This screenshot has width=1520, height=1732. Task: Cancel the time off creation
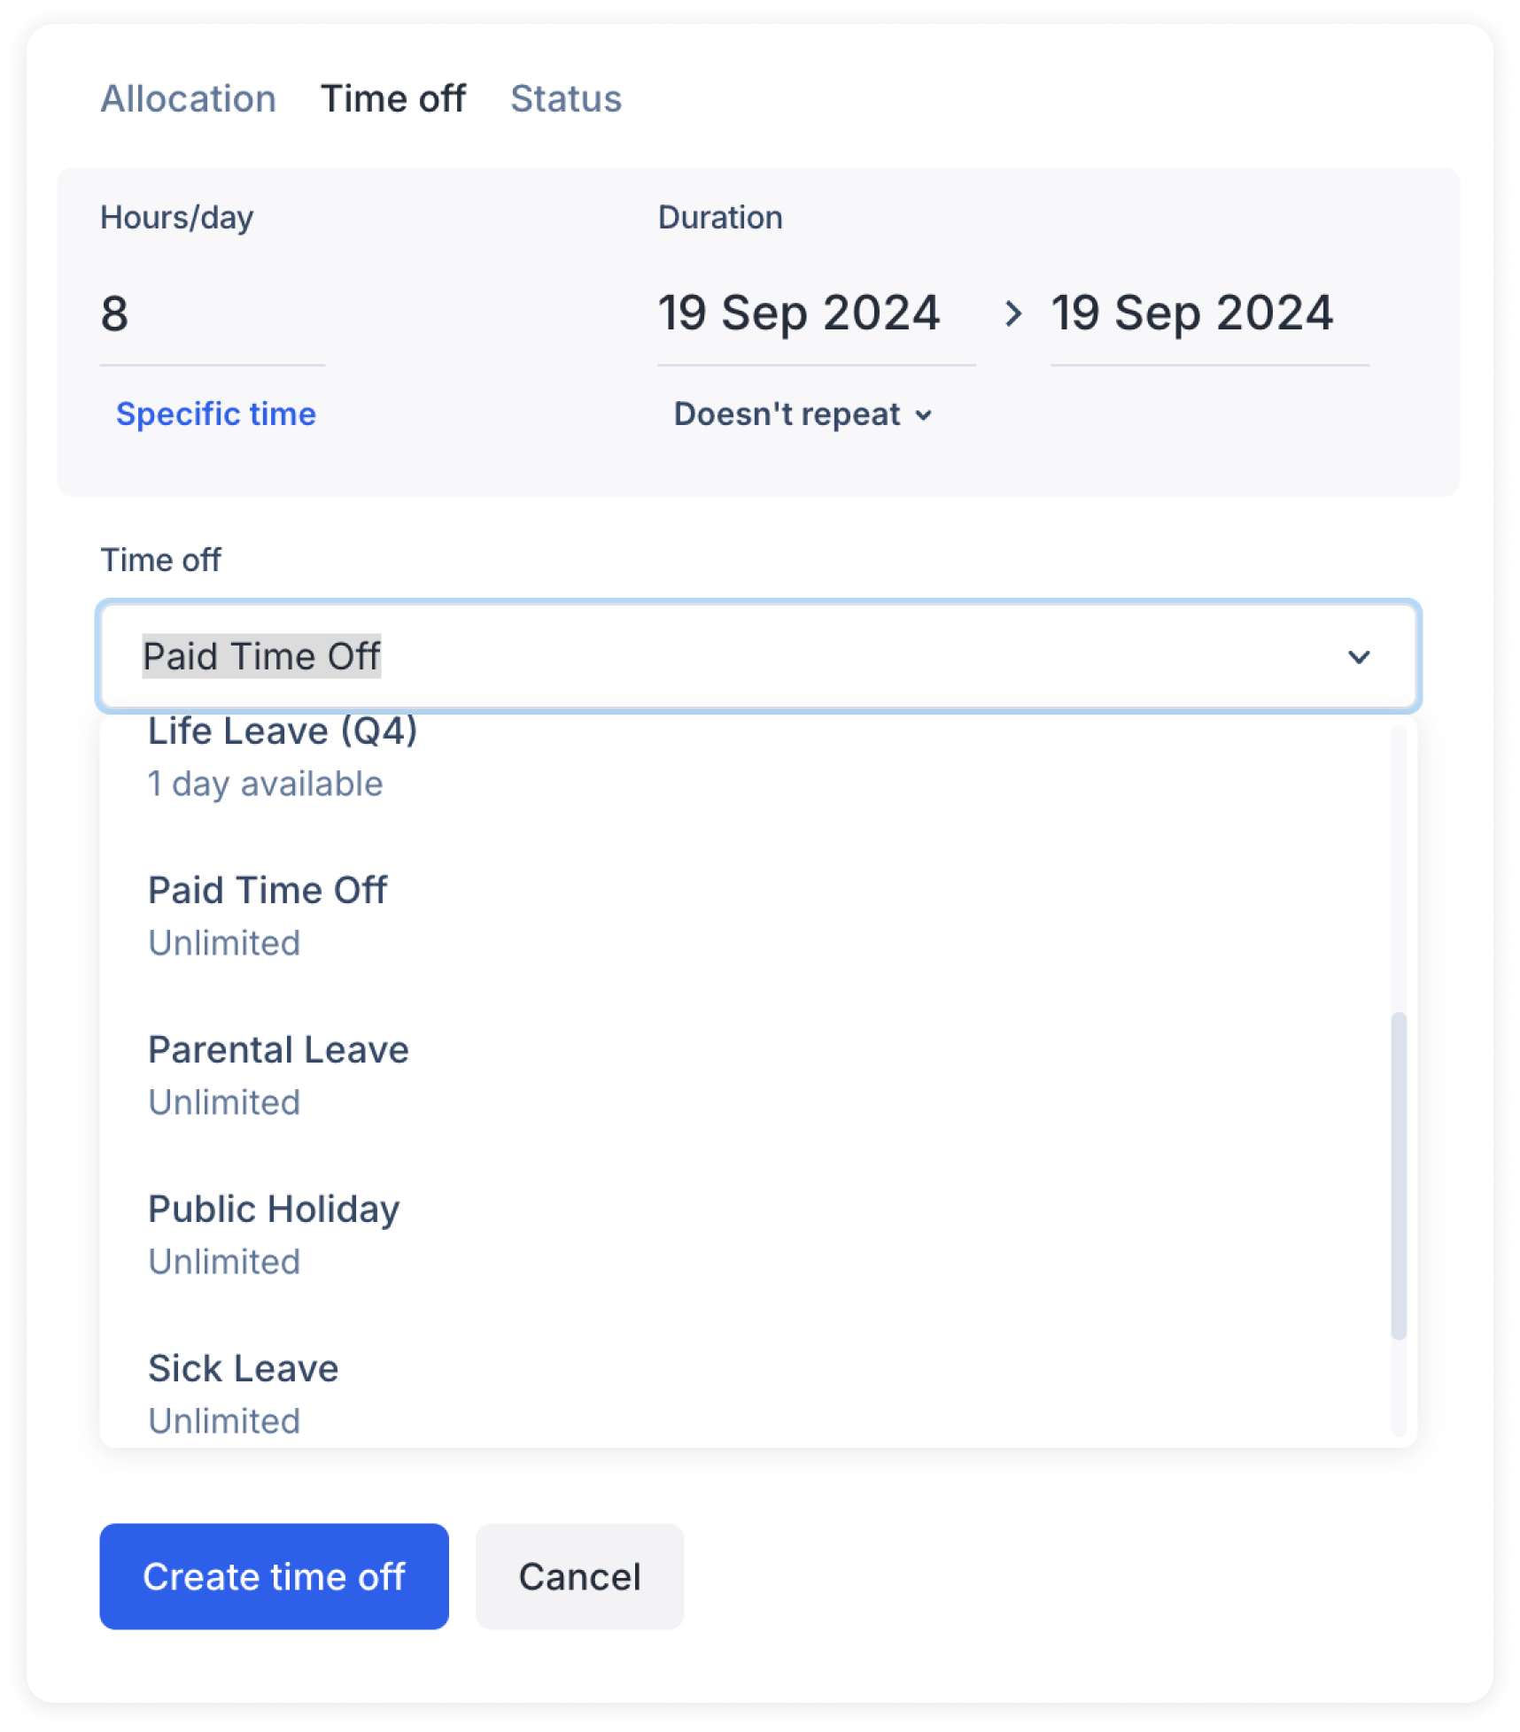[579, 1577]
